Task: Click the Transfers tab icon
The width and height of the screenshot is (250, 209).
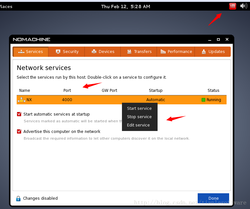Action: tap(129, 52)
